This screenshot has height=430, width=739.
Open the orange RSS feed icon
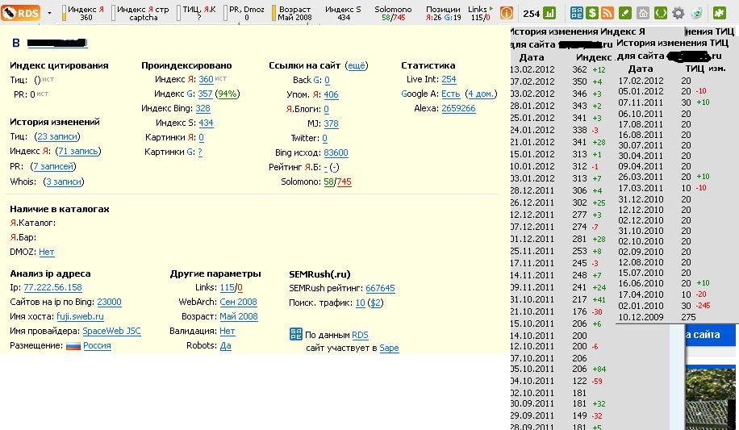[x=609, y=13]
